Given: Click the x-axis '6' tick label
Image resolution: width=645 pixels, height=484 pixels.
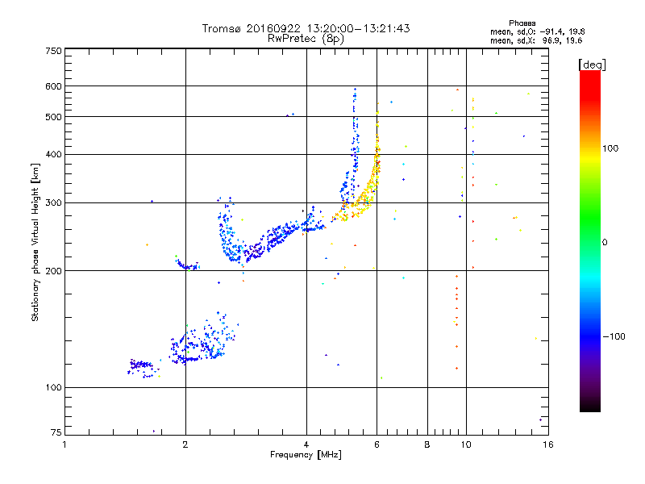Looking at the screenshot, I should (377, 444).
